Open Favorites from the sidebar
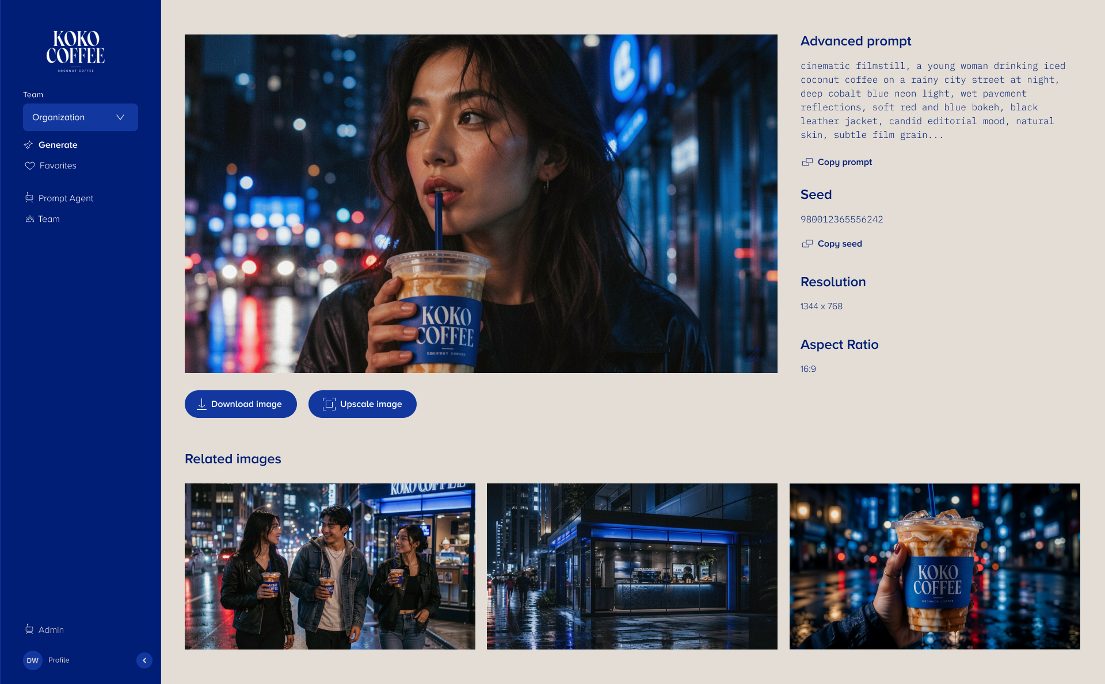The height and width of the screenshot is (684, 1105). point(51,166)
